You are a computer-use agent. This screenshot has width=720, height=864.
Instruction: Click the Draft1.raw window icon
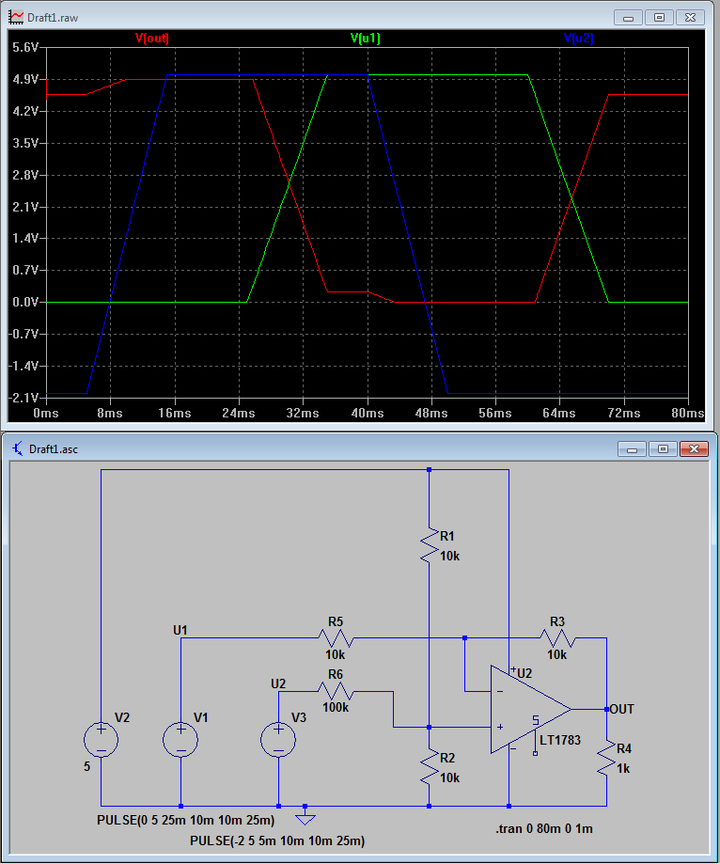click(16, 17)
